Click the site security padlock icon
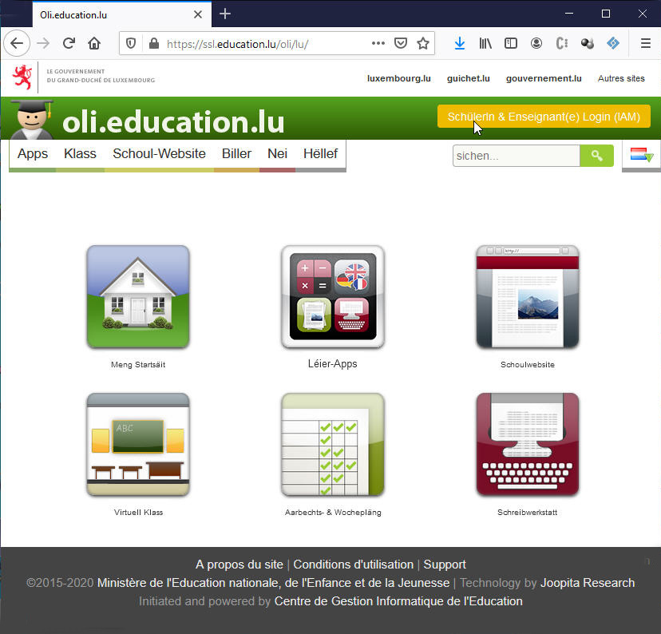This screenshot has height=634, width=661. tap(154, 43)
